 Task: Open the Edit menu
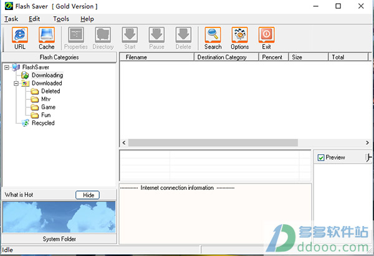coord(34,19)
